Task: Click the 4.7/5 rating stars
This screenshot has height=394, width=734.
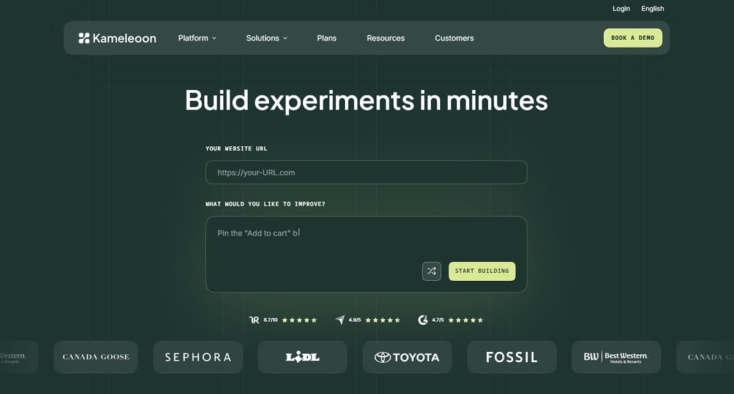Action: click(x=465, y=320)
